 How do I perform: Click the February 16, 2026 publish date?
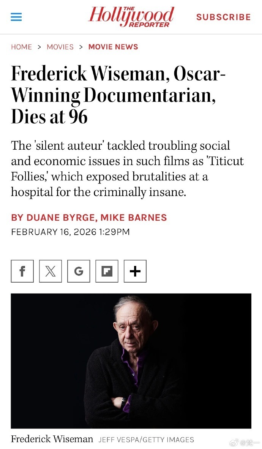(x=71, y=232)
